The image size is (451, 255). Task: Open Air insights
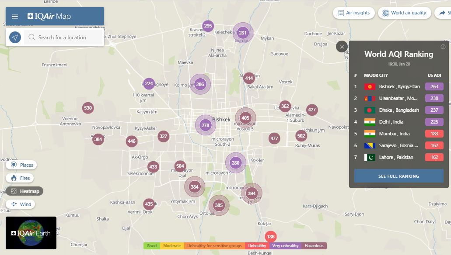(354, 13)
